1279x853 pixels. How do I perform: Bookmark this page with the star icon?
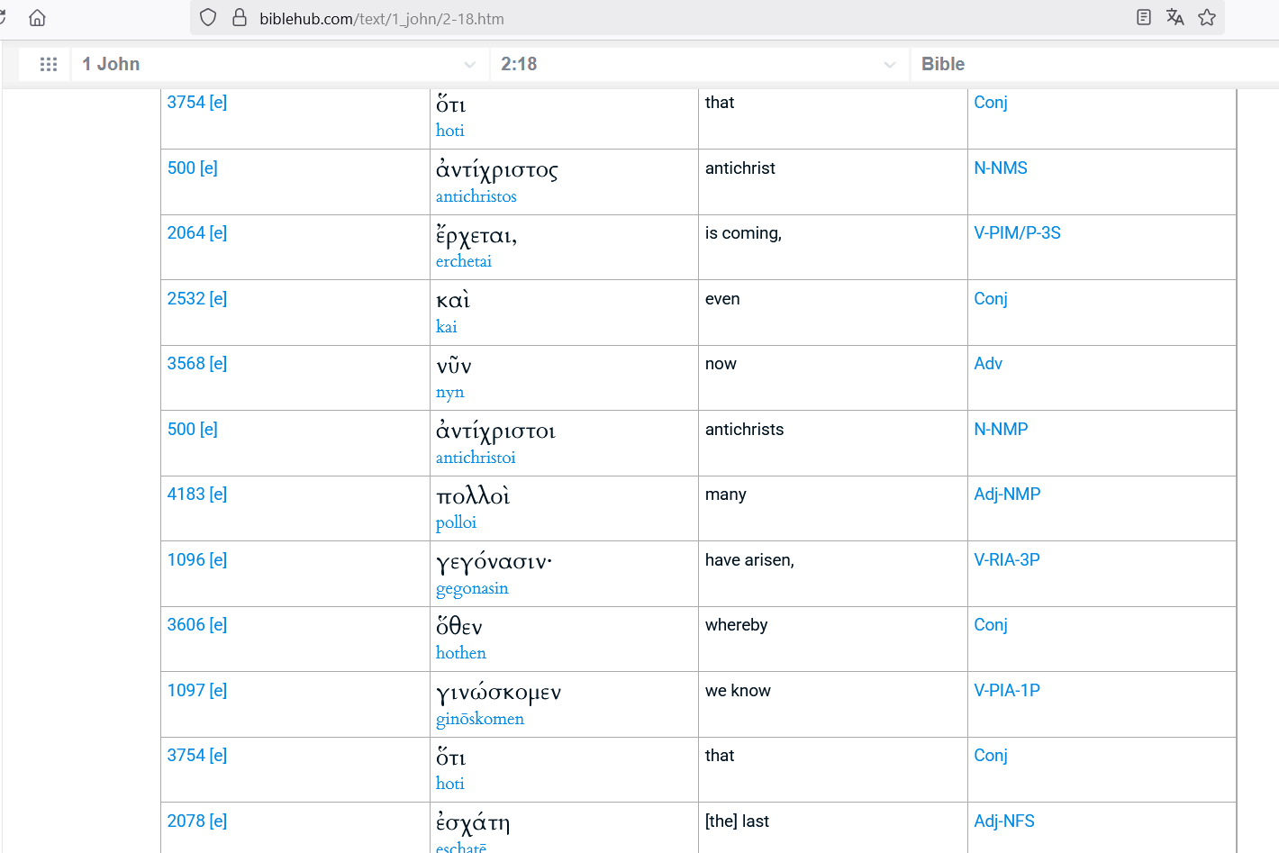pyautogui.click(x=1207, y=17)
